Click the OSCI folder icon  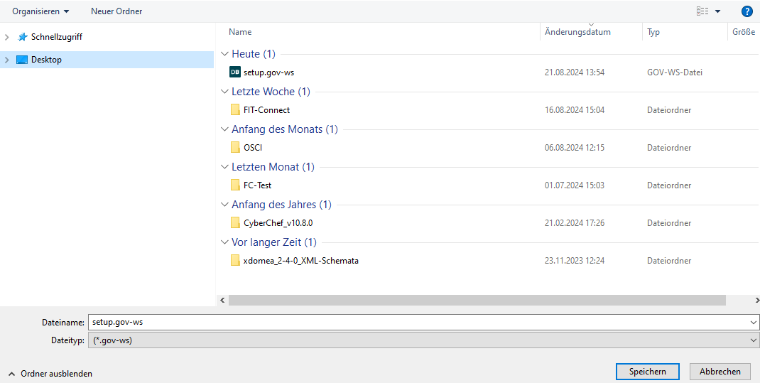pos(235,147)
